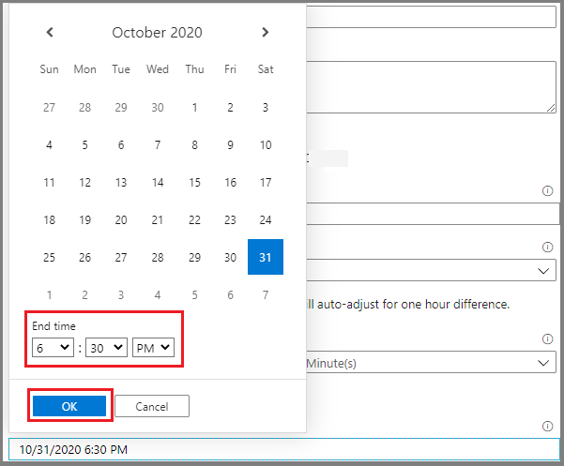Click Cancel in the date picker
Screen dimensions: 564x466
(152, 406)
